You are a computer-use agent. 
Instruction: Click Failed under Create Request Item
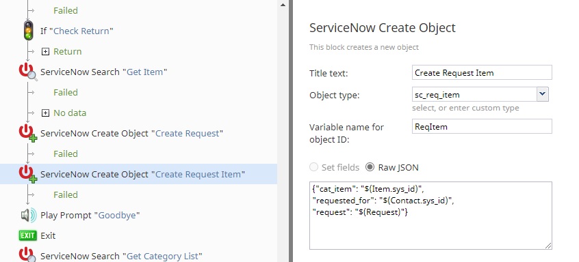click(x=66, y=194)
